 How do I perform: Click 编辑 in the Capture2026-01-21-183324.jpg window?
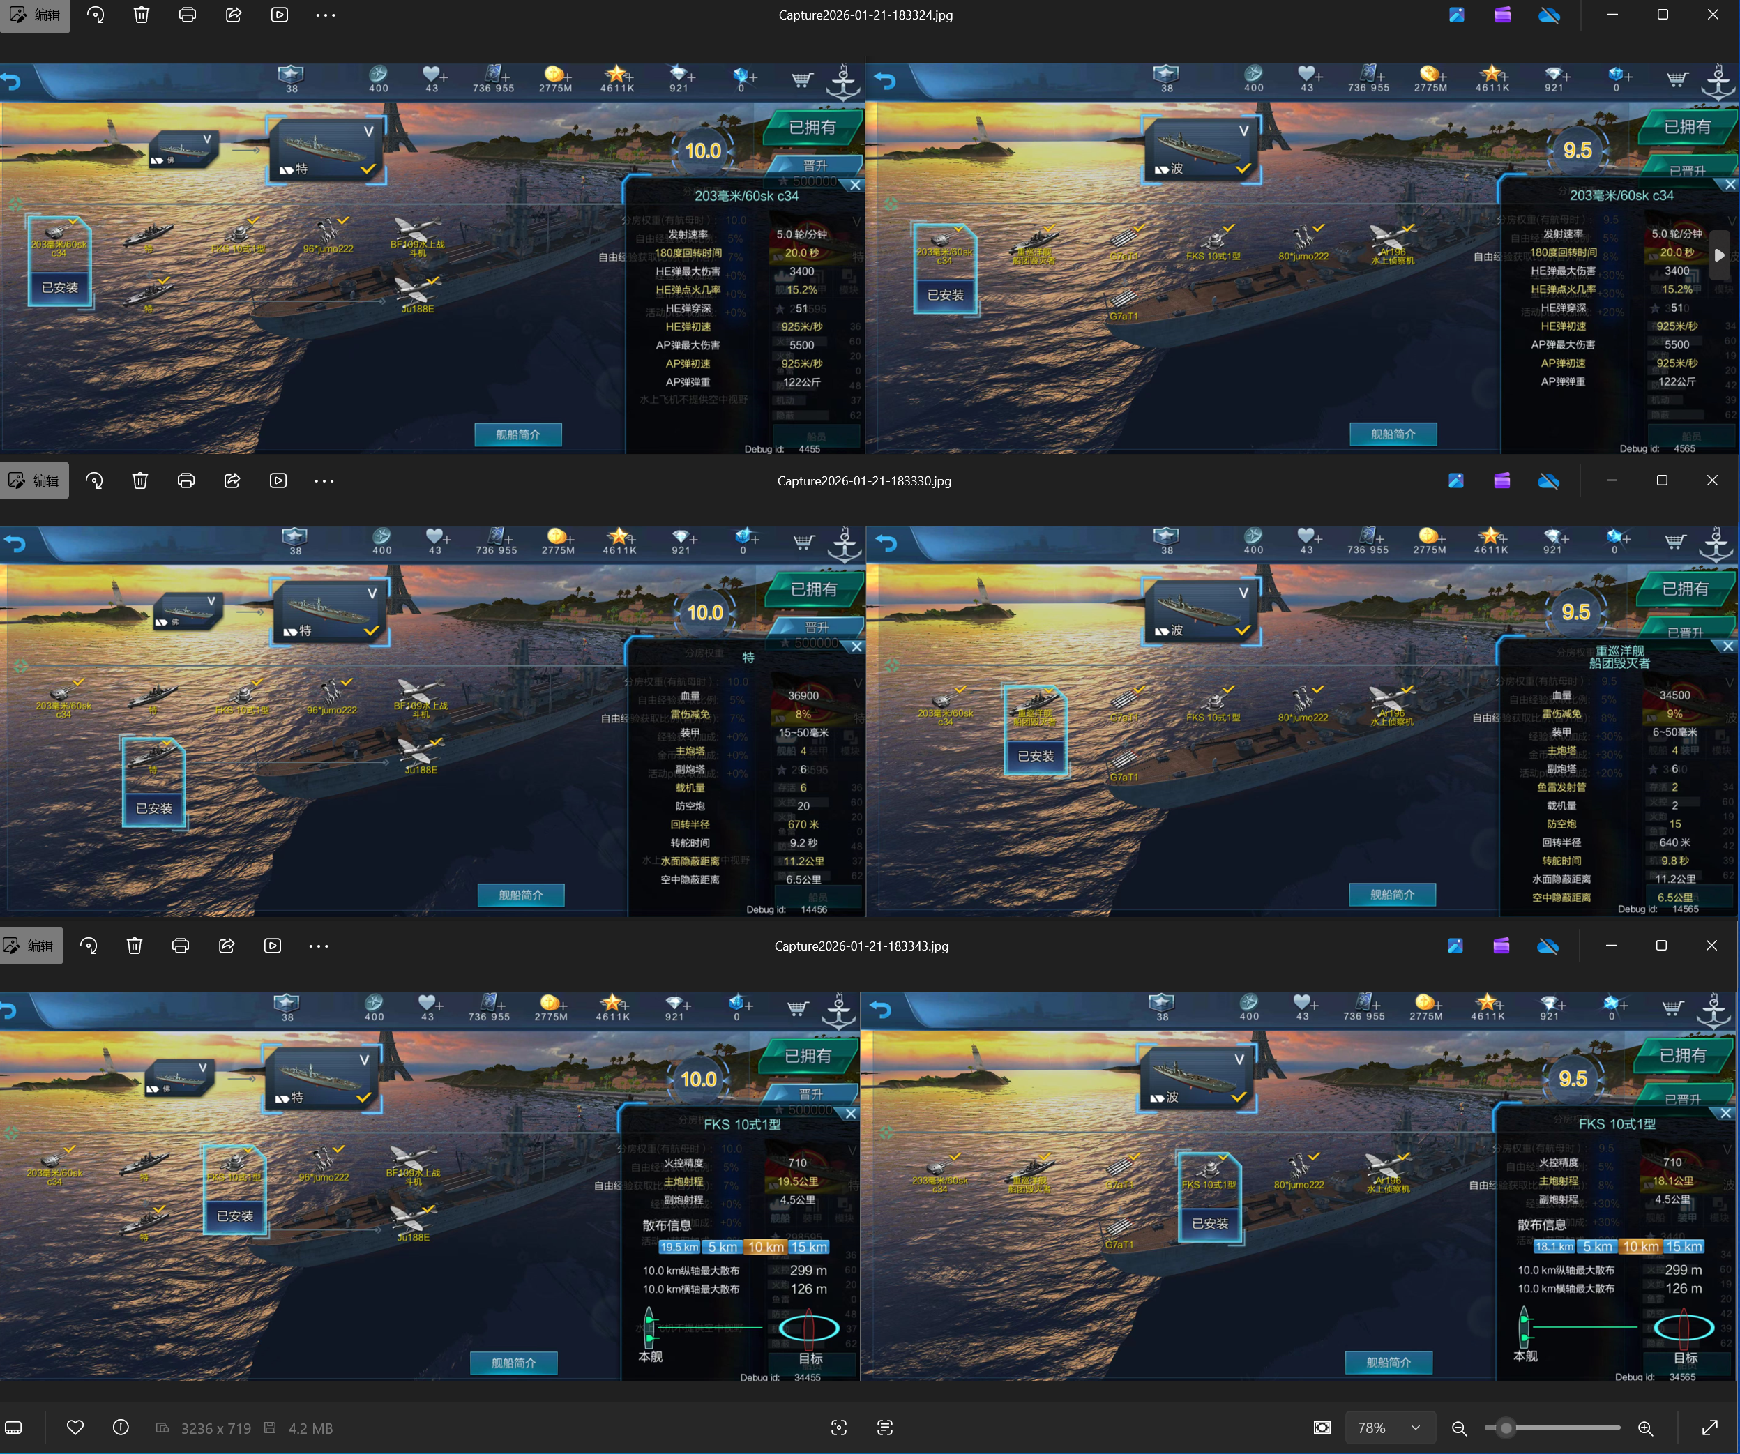pos(34,15)
